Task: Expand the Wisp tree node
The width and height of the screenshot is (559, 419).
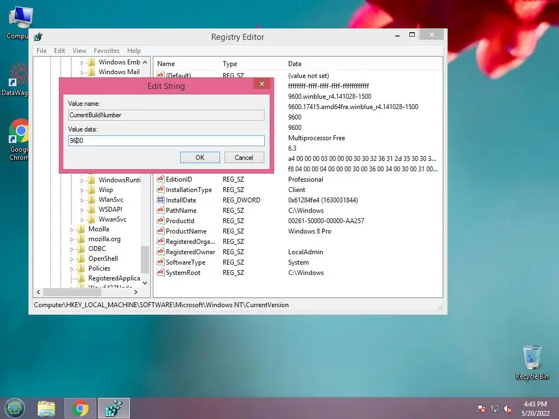Action: 82,190
